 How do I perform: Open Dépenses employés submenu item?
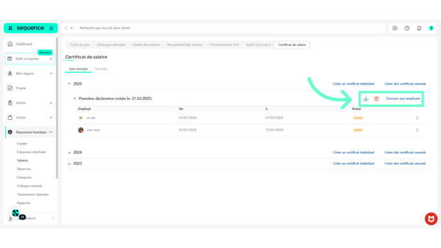pos(31,152)
